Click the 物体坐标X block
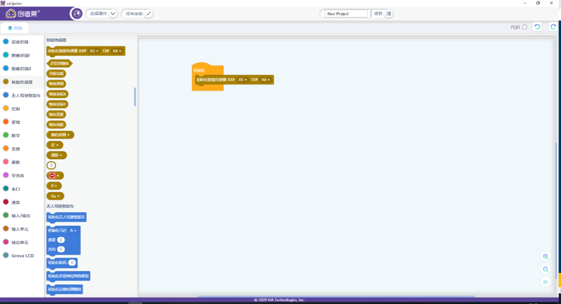 pyautogui.click(x=58, y=94)
